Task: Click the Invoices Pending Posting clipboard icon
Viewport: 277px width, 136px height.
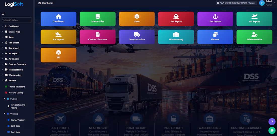Action: coord(8,106)
